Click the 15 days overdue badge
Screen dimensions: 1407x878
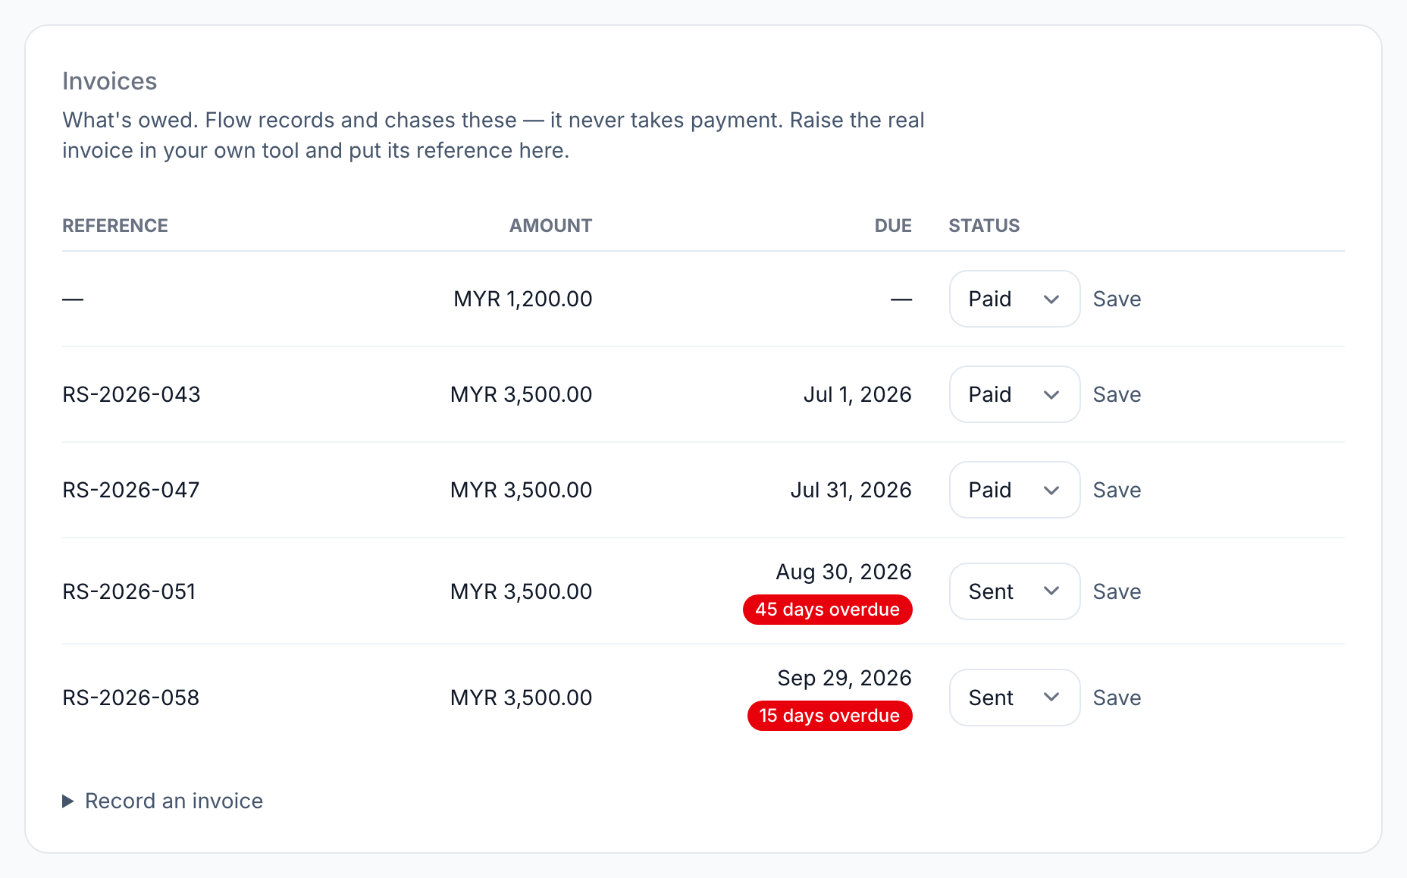click(x=829, y=716)
